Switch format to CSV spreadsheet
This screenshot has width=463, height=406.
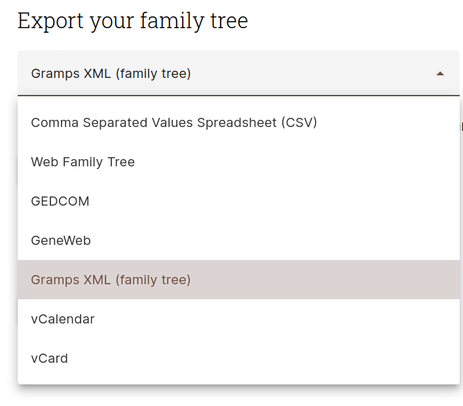click(238, 122)
